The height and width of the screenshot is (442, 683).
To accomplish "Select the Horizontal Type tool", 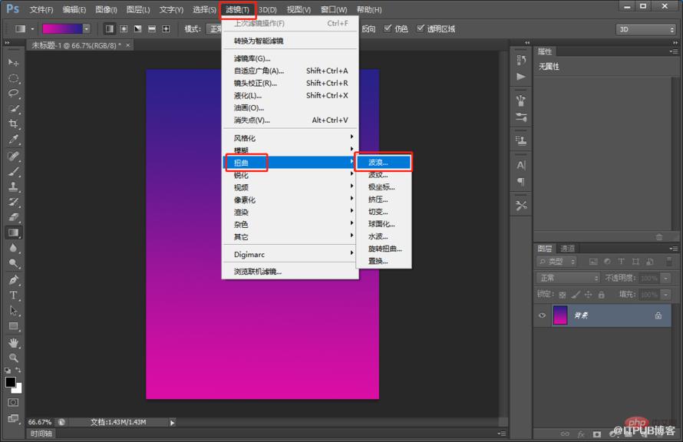I will (14, 295).
